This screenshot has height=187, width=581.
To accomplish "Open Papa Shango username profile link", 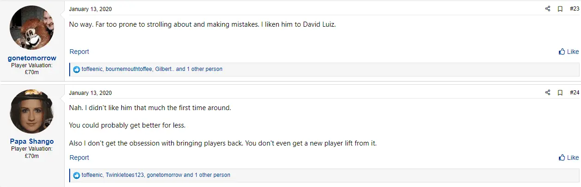I will [x=32, y=141].
